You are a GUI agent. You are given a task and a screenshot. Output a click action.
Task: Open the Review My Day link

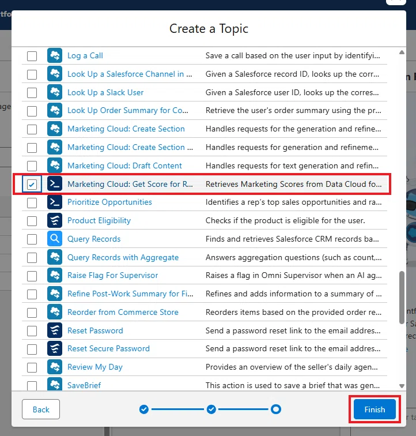[94, 367]
